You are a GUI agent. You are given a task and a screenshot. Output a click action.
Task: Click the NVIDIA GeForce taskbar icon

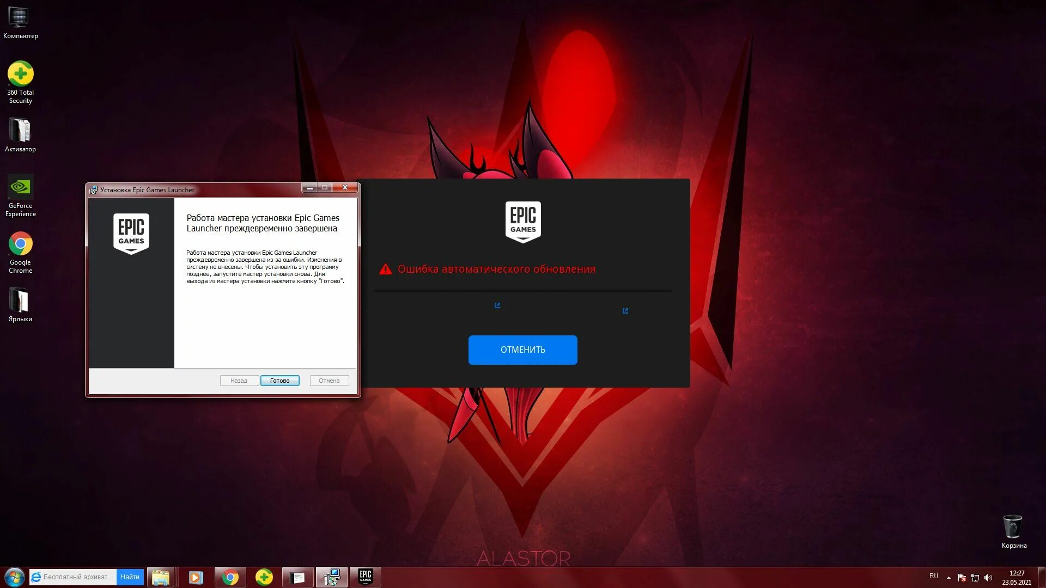pyautogui.click(x=20, y=187)
